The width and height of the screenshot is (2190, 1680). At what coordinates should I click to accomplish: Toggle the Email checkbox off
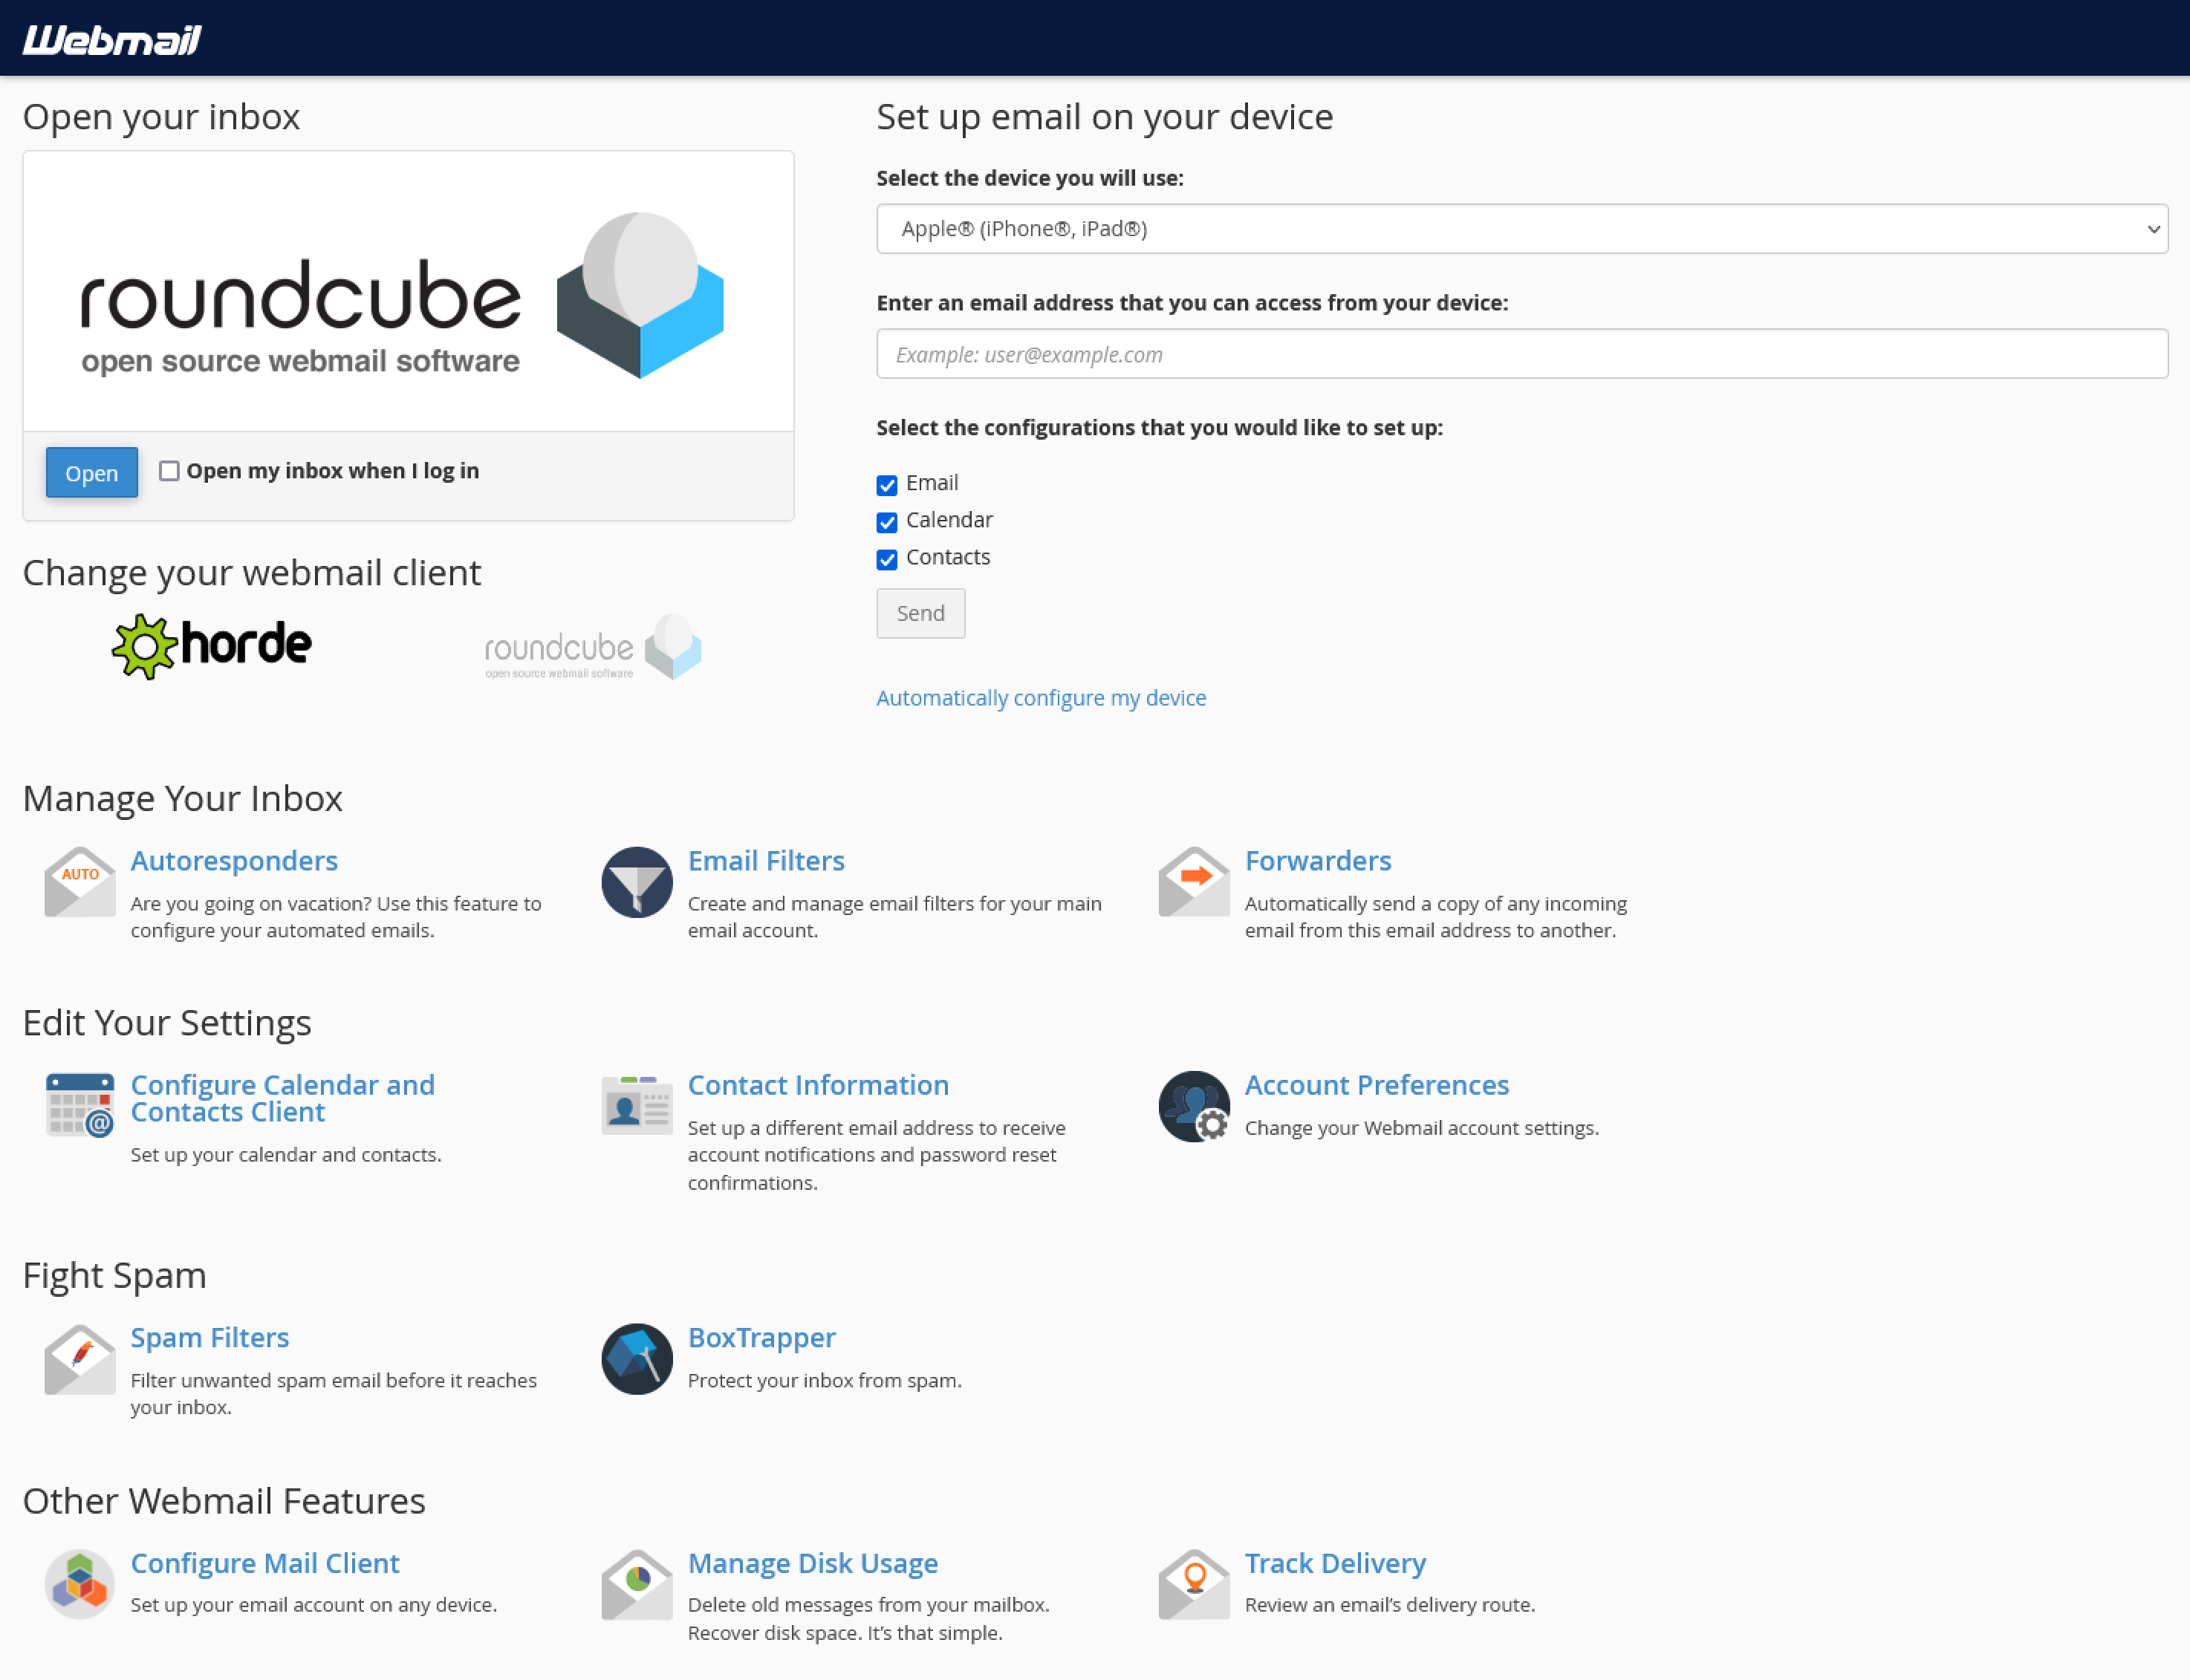point(886,482)
